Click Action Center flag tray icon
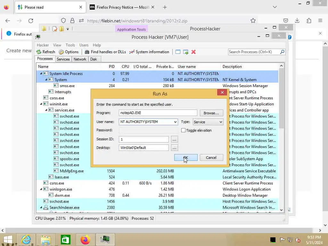The image size is (328, 246). point(282,240)
